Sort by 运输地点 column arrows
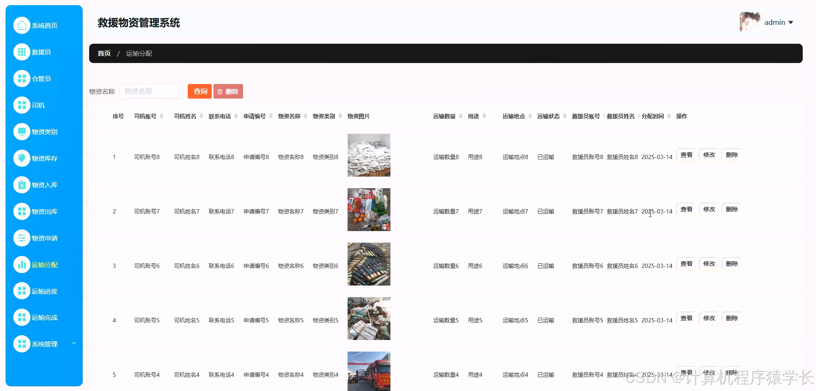816x391 pixels. coord(530,116)
